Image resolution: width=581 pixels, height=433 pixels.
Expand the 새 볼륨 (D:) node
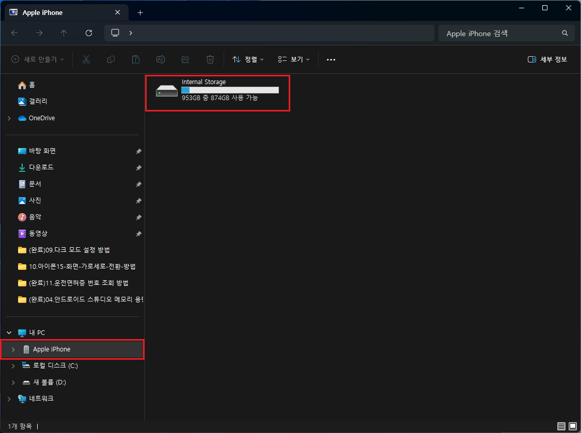(x=13, y=382)
